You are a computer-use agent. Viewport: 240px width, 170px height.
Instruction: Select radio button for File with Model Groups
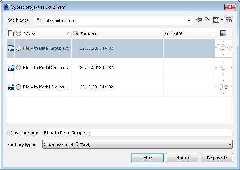[19, 87]
